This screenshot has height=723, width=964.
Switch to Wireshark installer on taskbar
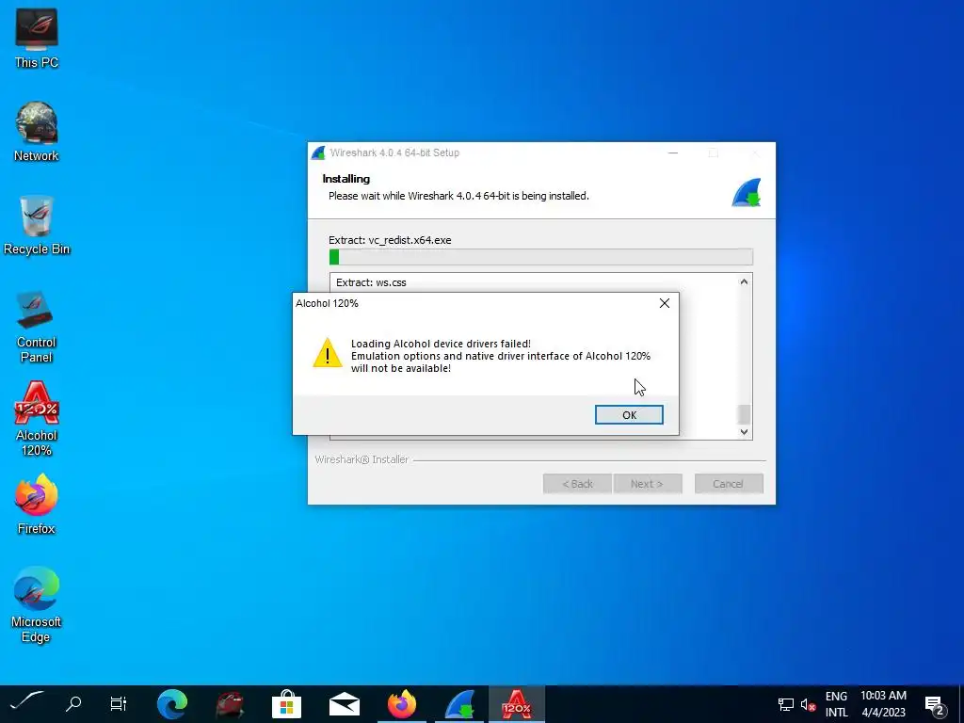point(459,704)
